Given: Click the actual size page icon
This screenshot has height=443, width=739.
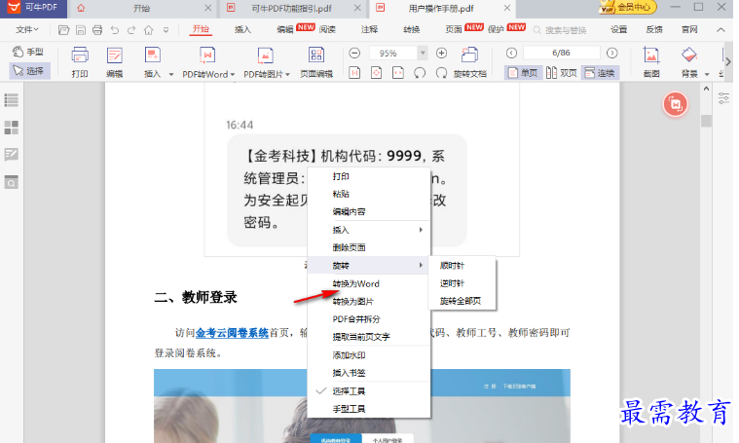Looking at the screenshot, I should [x=354, y=73].
